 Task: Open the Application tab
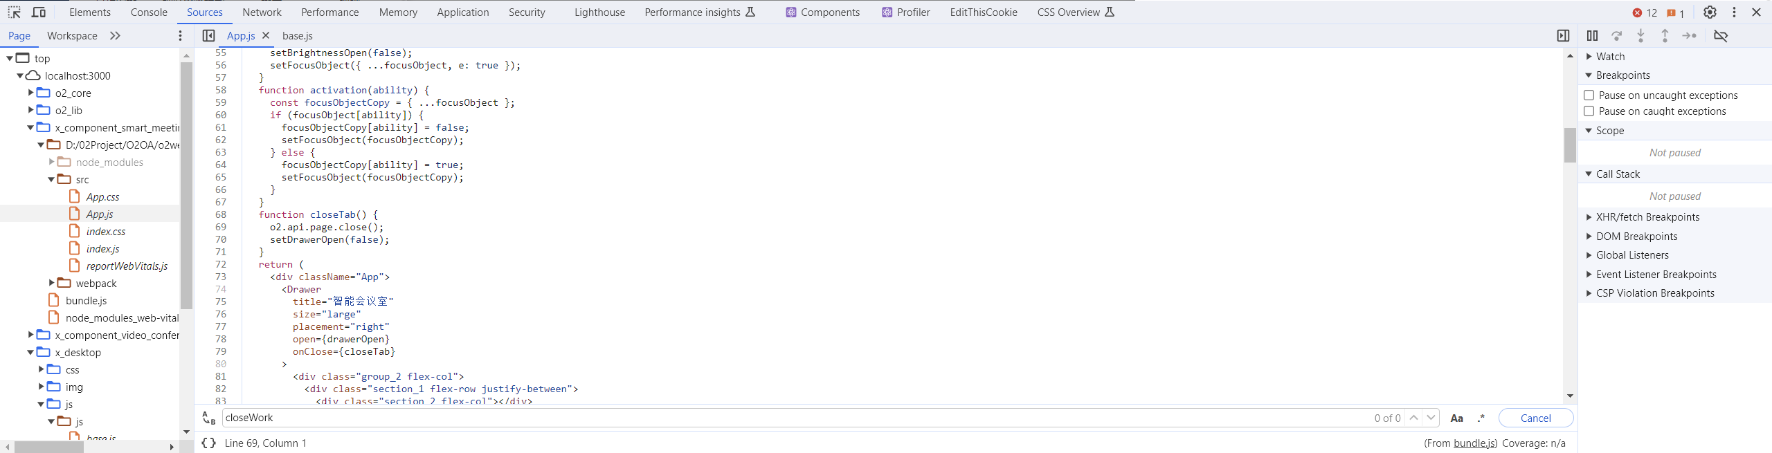tap(462, 12)
